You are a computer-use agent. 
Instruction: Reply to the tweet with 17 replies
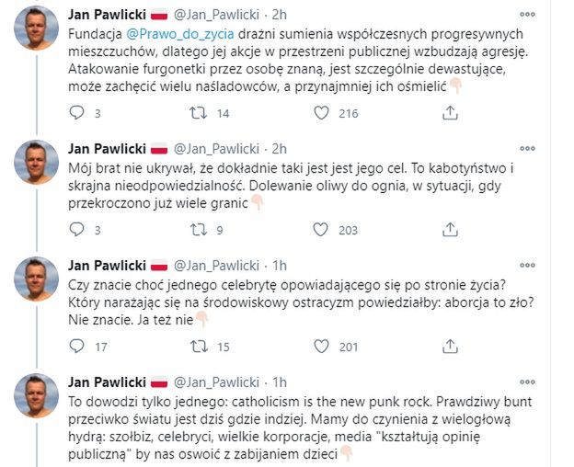click(x=78, y=347)
